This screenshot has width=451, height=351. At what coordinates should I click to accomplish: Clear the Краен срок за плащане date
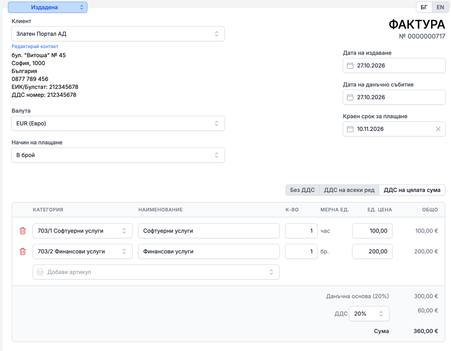pos(438,129)
